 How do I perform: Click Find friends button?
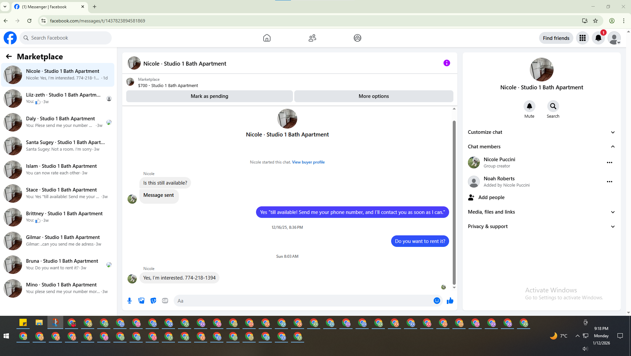click(x=556, y=38)
